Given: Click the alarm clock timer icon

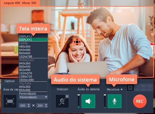Looking at the screenshot, I should click(130, 88).
